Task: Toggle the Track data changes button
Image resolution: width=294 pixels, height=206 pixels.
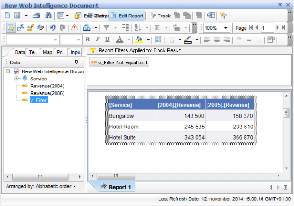Action: [160, 16]
